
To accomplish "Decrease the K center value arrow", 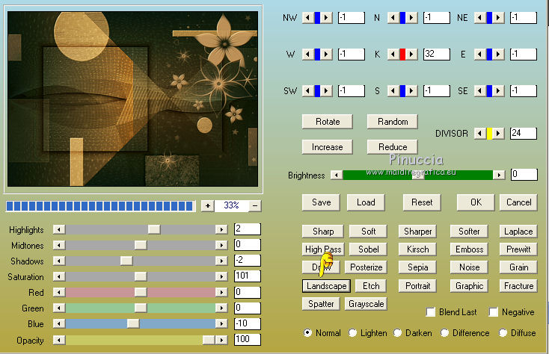I will coord(393,55).
